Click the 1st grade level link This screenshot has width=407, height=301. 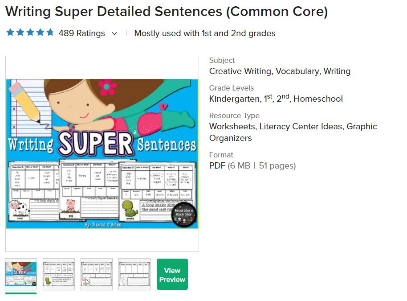267,99
